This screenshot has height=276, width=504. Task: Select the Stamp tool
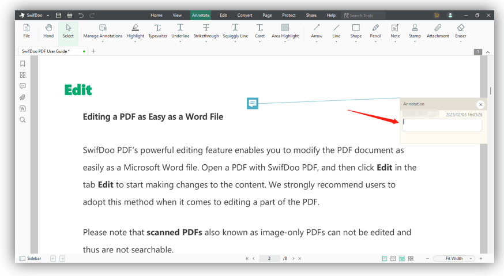tap(415, 31)
